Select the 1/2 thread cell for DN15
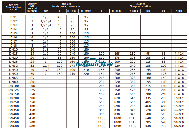Viewport: 189px width, 130px height. (46, 54)
